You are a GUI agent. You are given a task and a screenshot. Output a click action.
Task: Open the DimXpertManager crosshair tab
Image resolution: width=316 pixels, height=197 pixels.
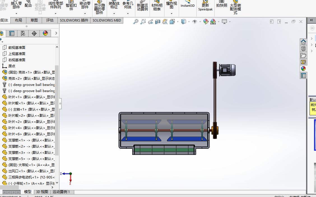34,33
